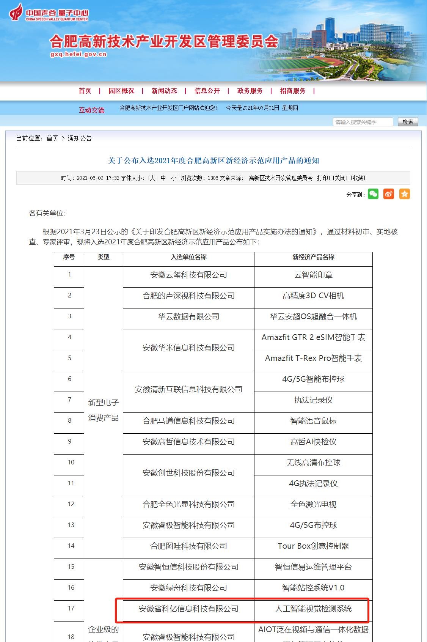
Task: Select 信息公开 in the navigation bar
Action: [x=207, y=91]
